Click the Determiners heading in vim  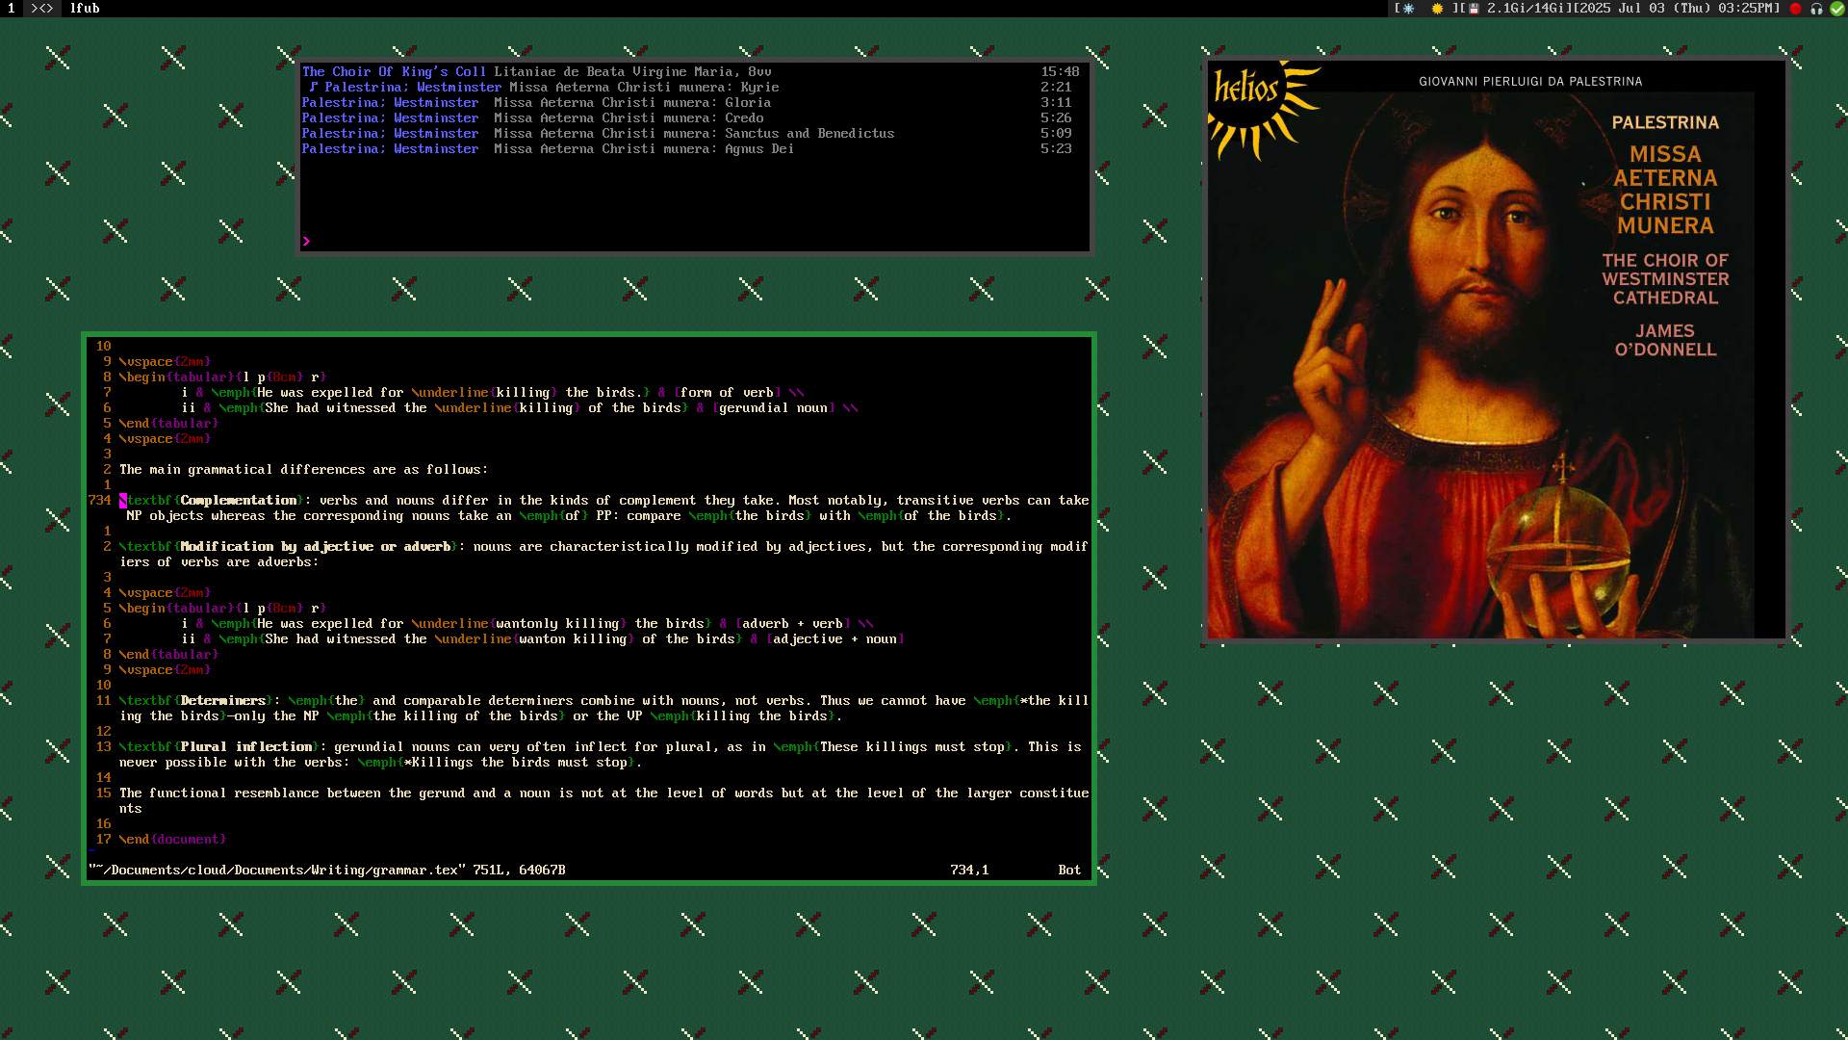[223, 700]
